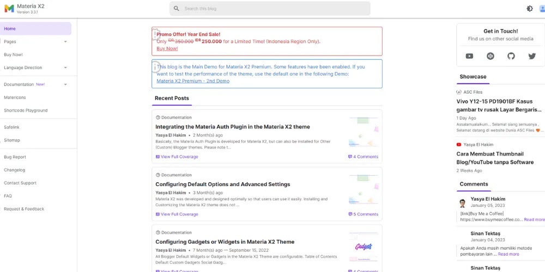
Task: Open the GitHub social icon
Action: click(x=511, y=56)
